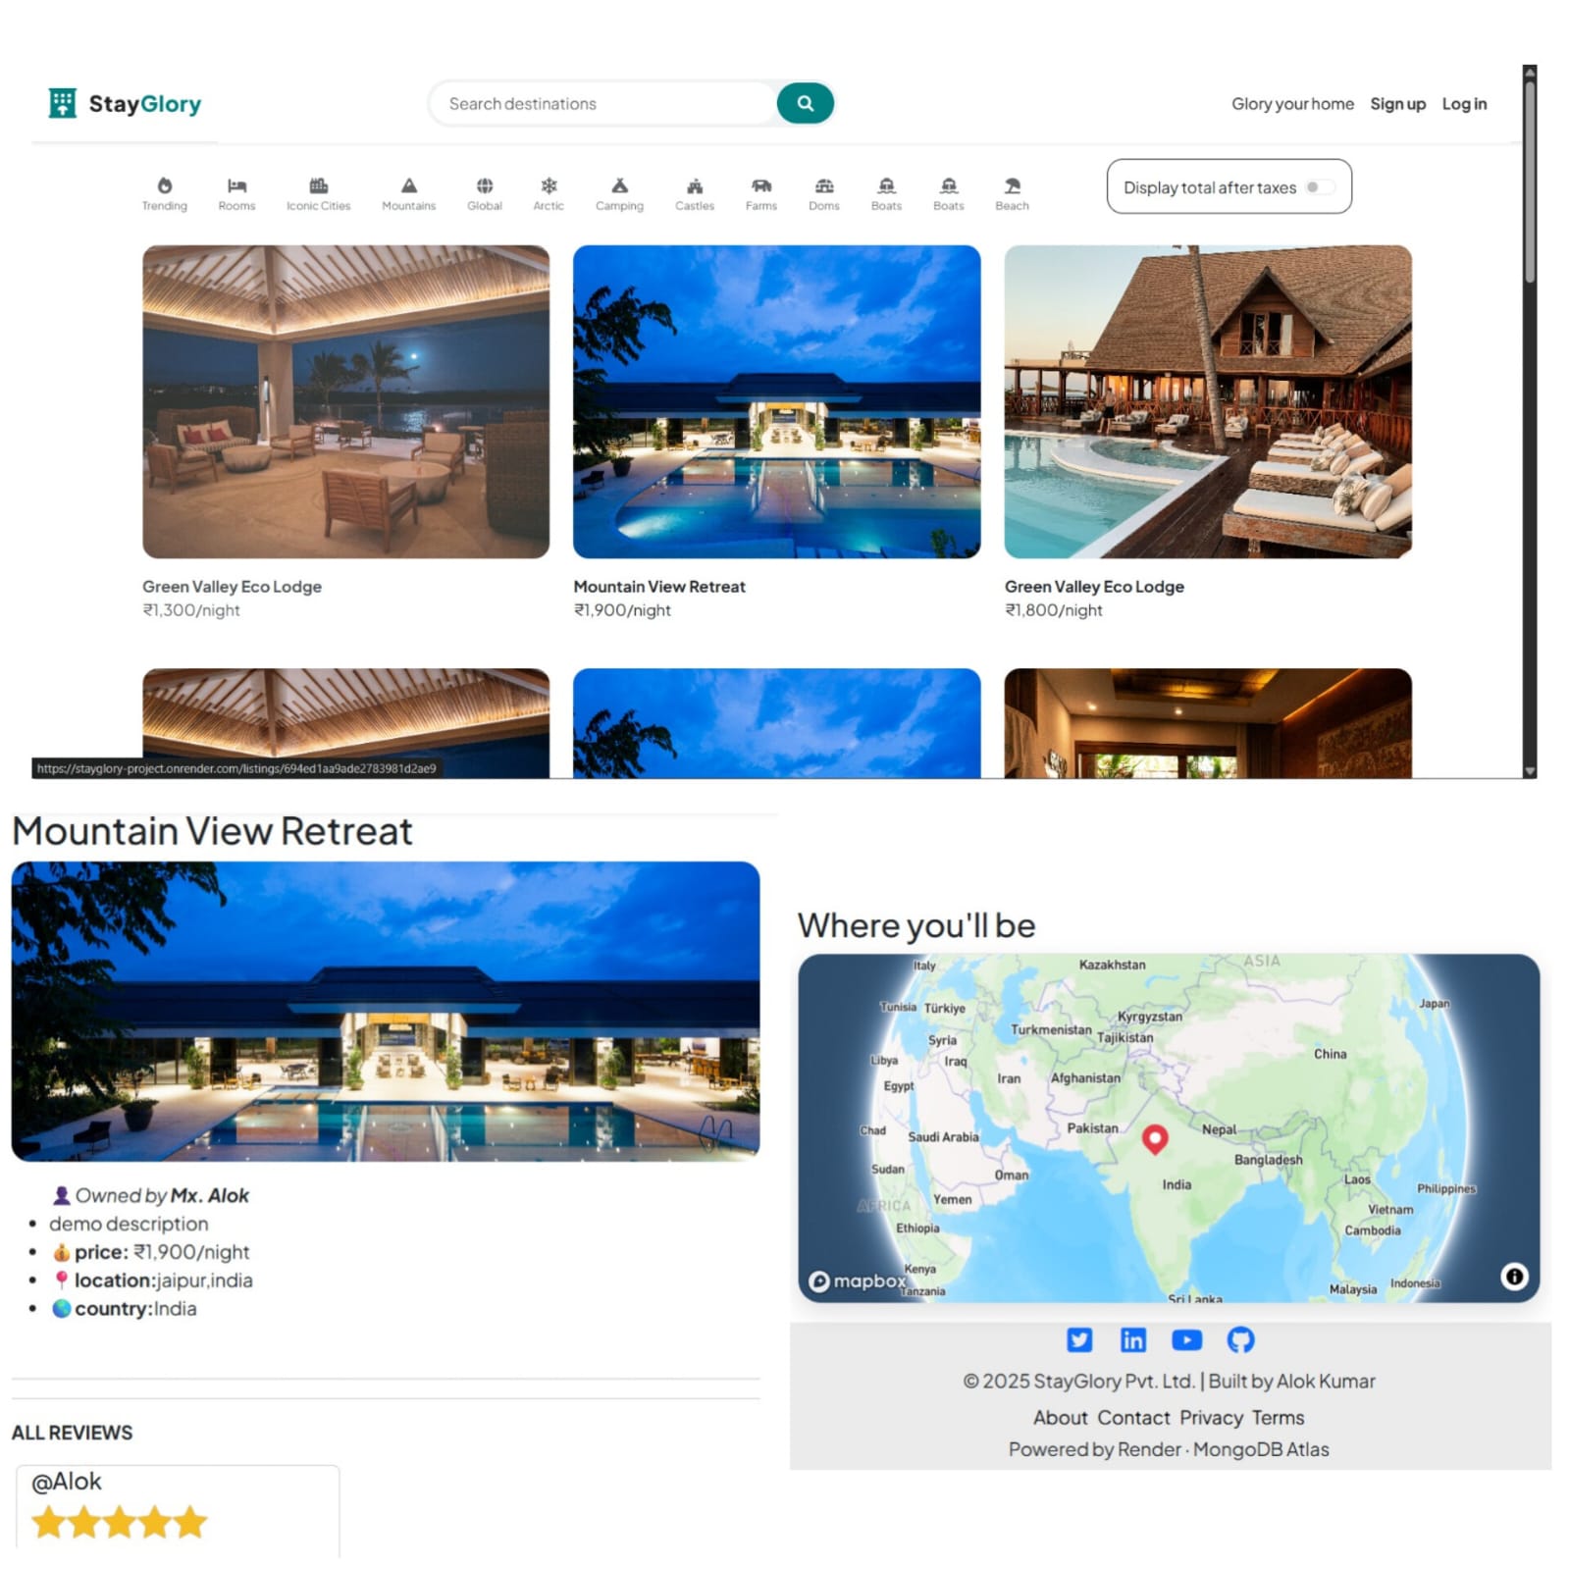Open the Twitter icon in footer

click(1079, 1339)
